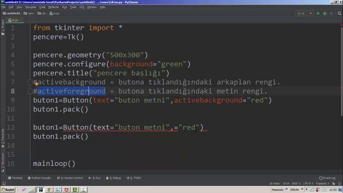Viewport: 343px width, 193px height.
Task: Open the Event Log
Action: click(327, 178)
